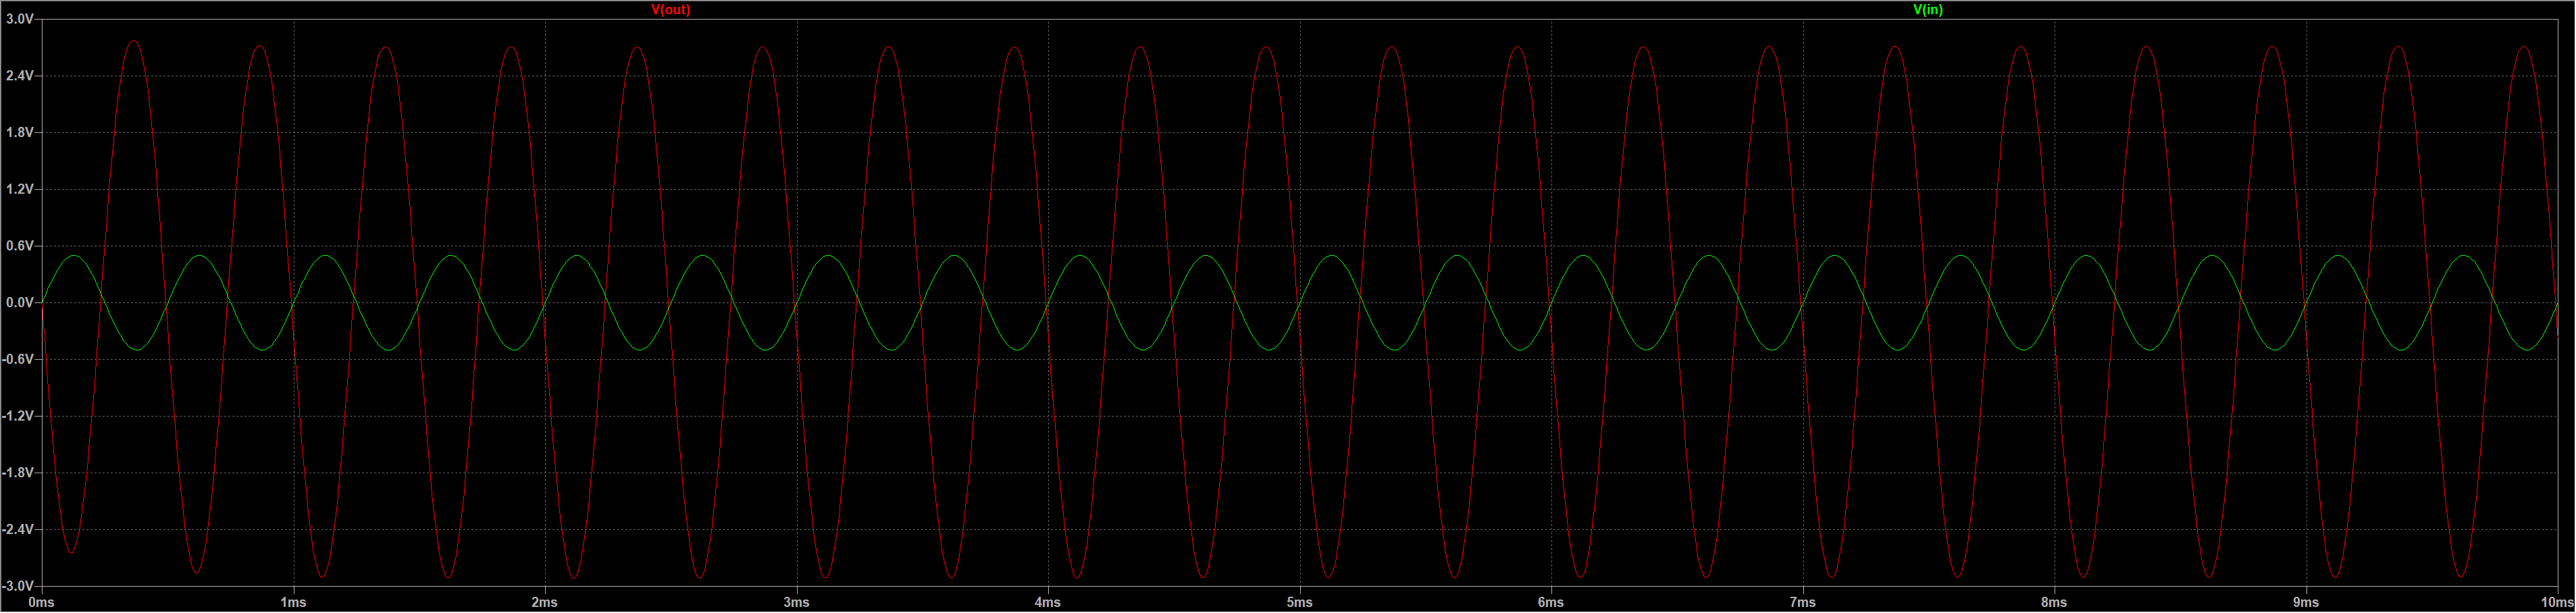2576x613 pixels.
Task: Click the green V(in) trace label
Action: click(1927, 10)
